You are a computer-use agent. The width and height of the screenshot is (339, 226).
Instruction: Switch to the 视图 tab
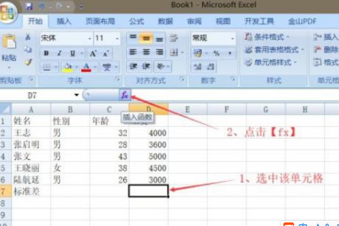pos(223,21)
